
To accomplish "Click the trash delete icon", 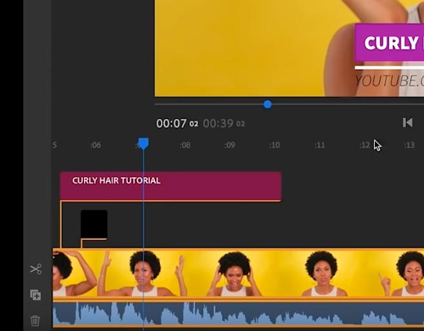I will pyautogui.click(x=35, y=321).
